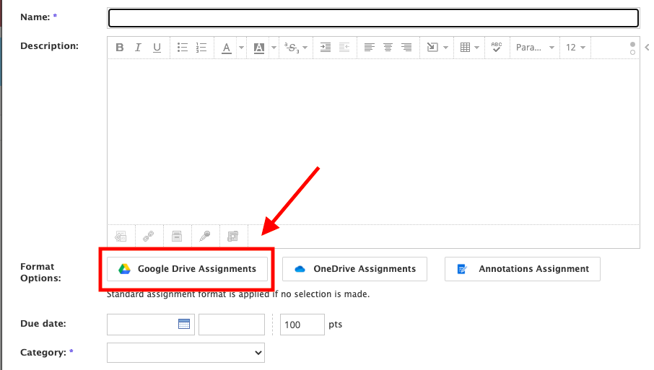
Task: Click the attach file drawer icon
Action: pyautogui.click(x=177, y=237)
